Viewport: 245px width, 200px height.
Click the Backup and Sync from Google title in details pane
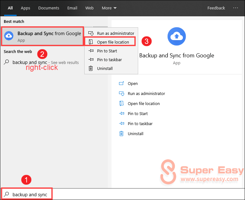click(x=177, y=55)
